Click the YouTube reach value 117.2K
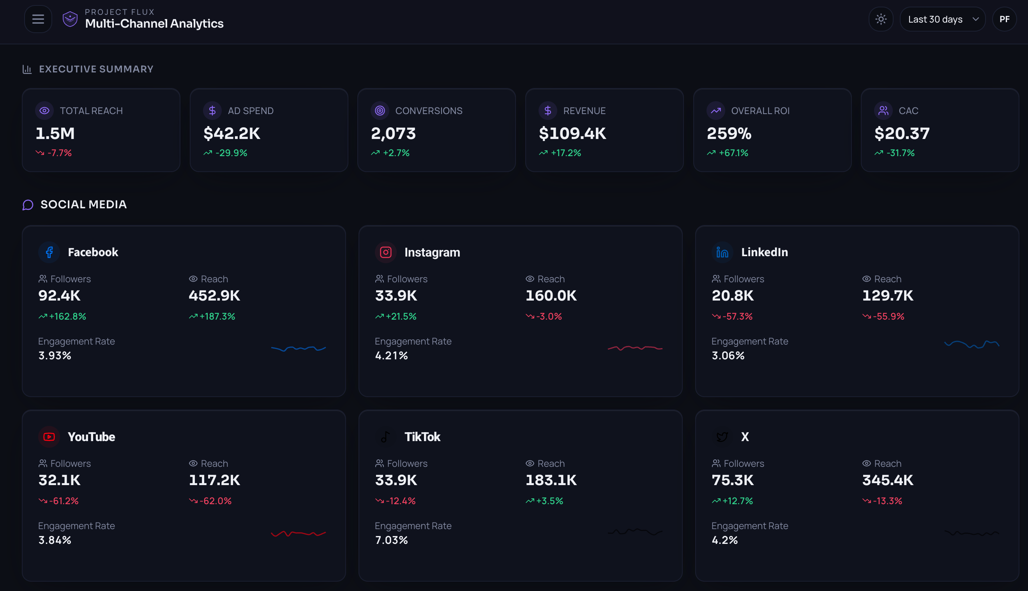 (x=214, y=480)
